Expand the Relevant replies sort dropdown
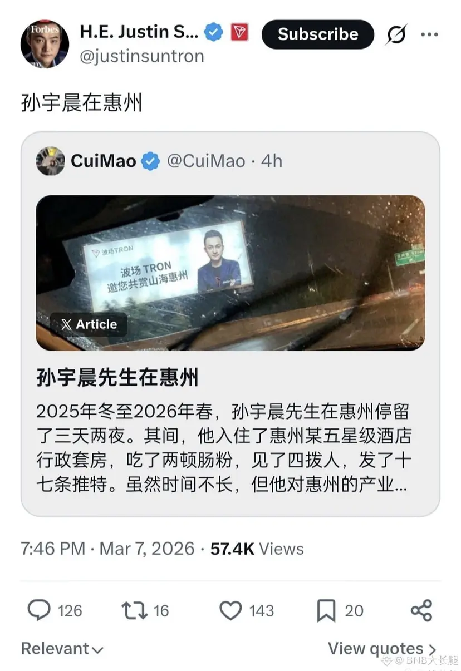The image size is (461, 671). (x=62, y=649)
